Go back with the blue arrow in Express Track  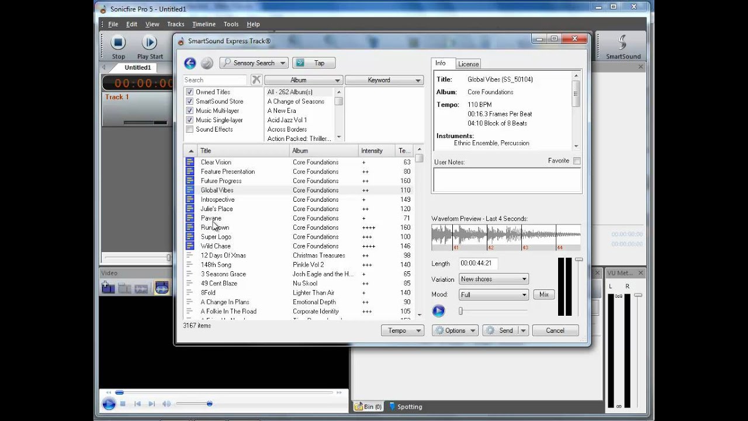click(x=190, y=63)
